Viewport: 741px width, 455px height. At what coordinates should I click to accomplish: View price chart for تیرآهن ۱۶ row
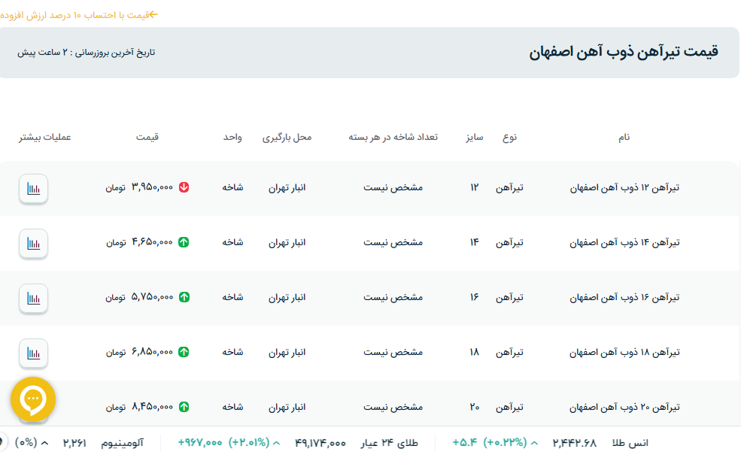point(33,299)
